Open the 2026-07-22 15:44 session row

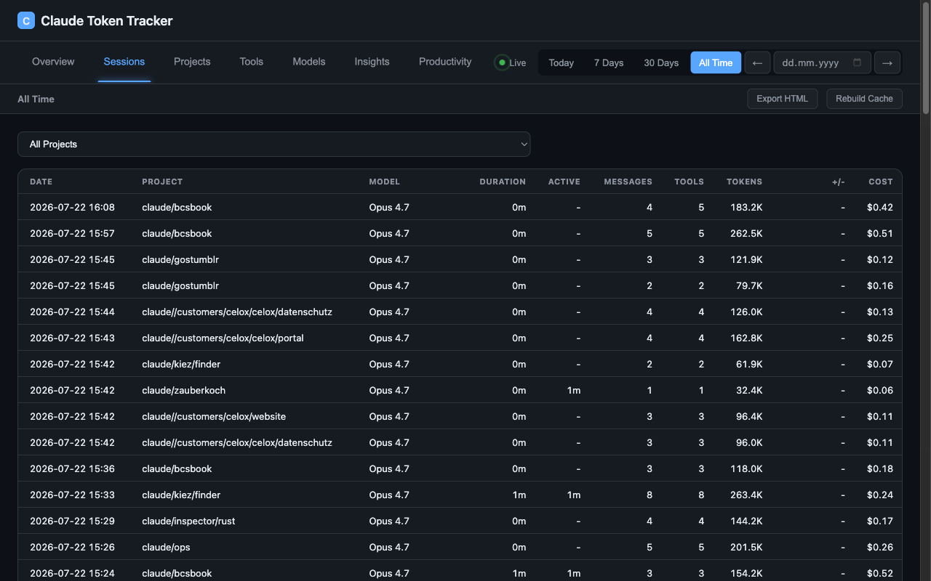click(460, 312)
